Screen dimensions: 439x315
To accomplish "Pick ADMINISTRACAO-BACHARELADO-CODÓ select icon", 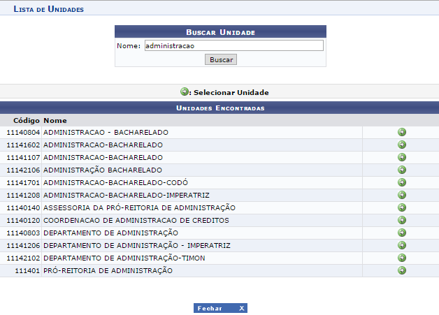I will pyautogui.click(x=401, y=182).
